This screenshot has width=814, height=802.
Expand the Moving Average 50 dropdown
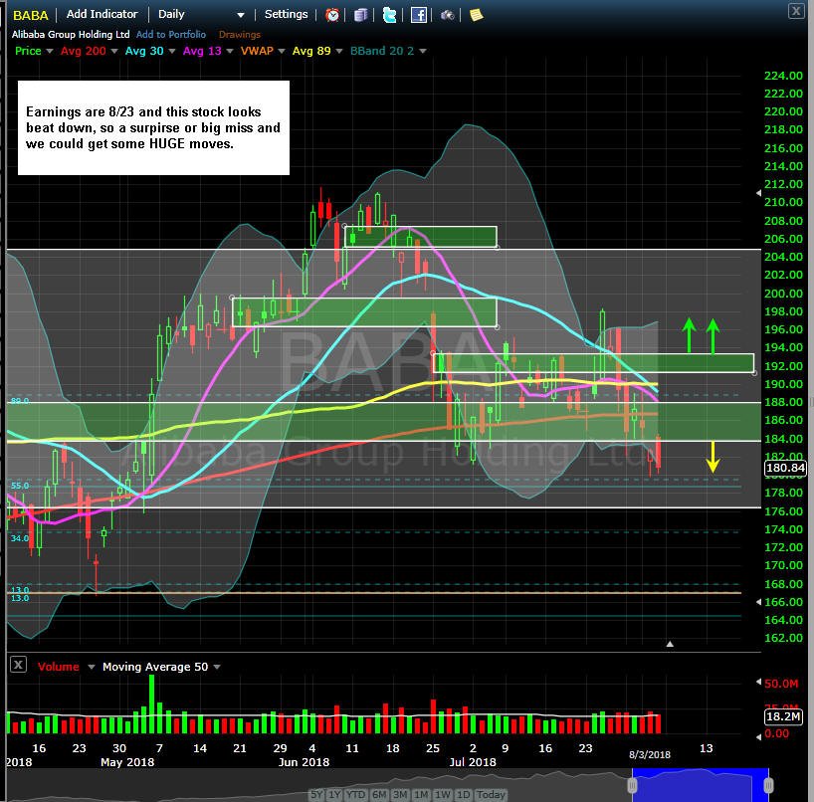click(217, 667)
